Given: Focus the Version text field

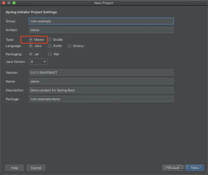Looking at the screenshot, I should click(101, 72).
